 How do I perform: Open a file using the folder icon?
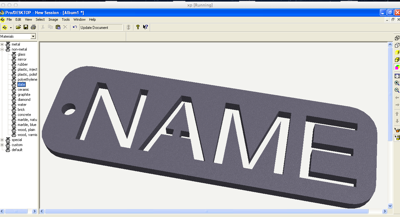pos(19,27)
